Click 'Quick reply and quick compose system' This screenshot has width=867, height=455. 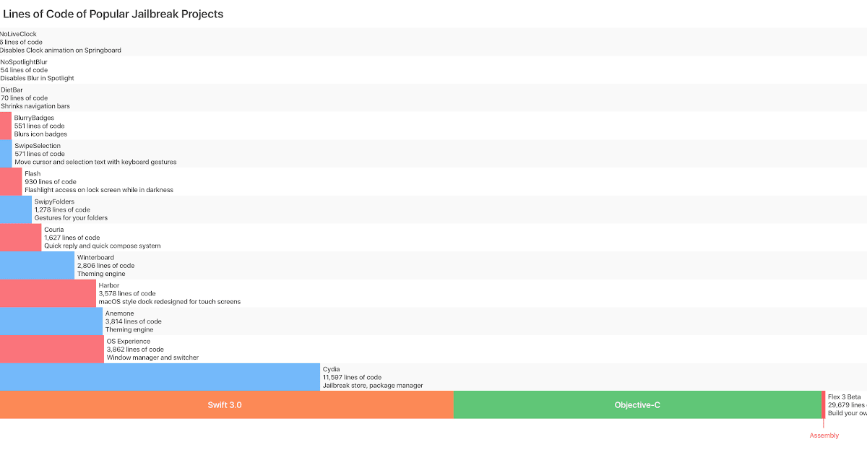[x=103, y=246]
